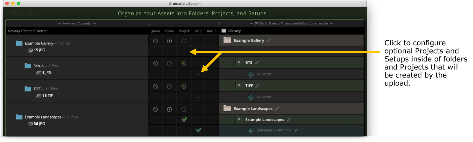
Task: Choose Folder radio for Example Landscapes
Action: (169, 109)
